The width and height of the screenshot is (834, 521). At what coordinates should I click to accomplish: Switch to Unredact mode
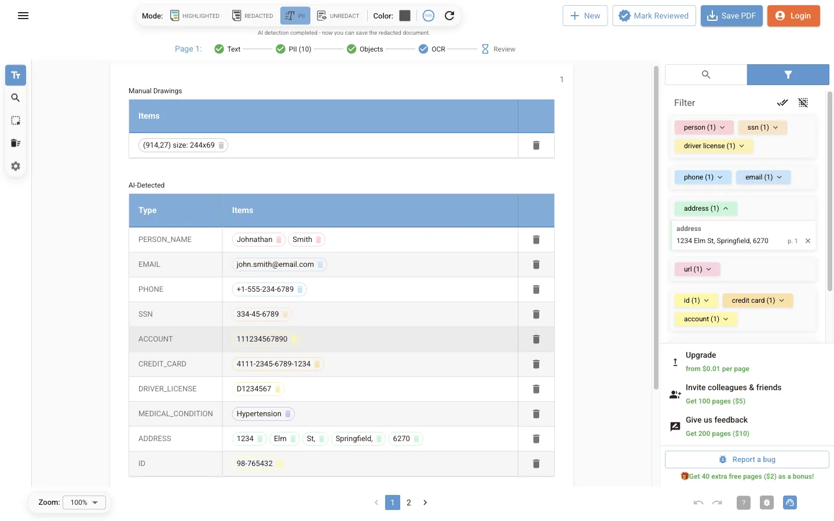[x=338, y=16]
